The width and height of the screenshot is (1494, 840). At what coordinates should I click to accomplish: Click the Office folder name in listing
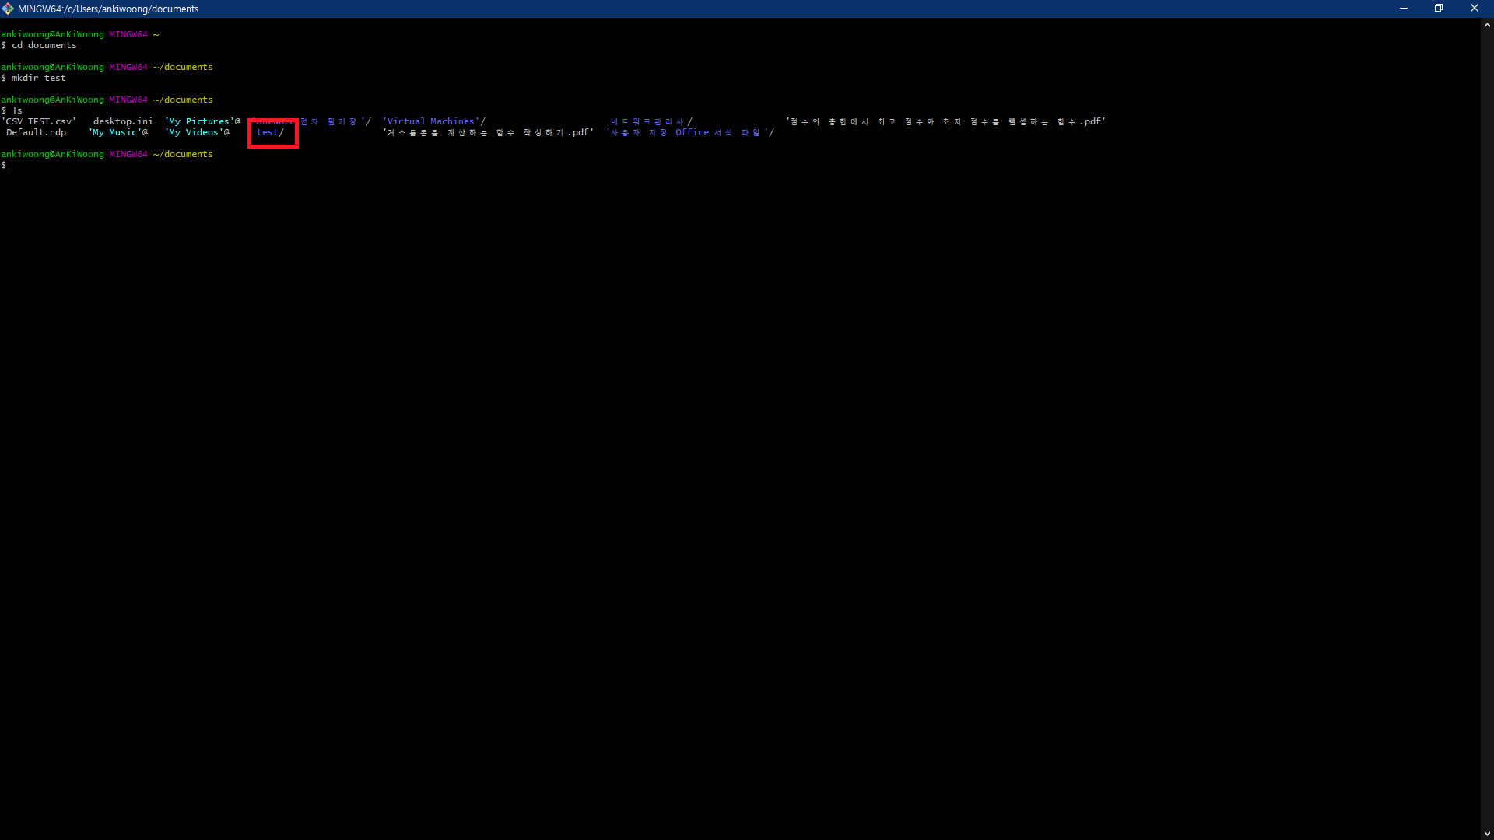coord(692,133)
